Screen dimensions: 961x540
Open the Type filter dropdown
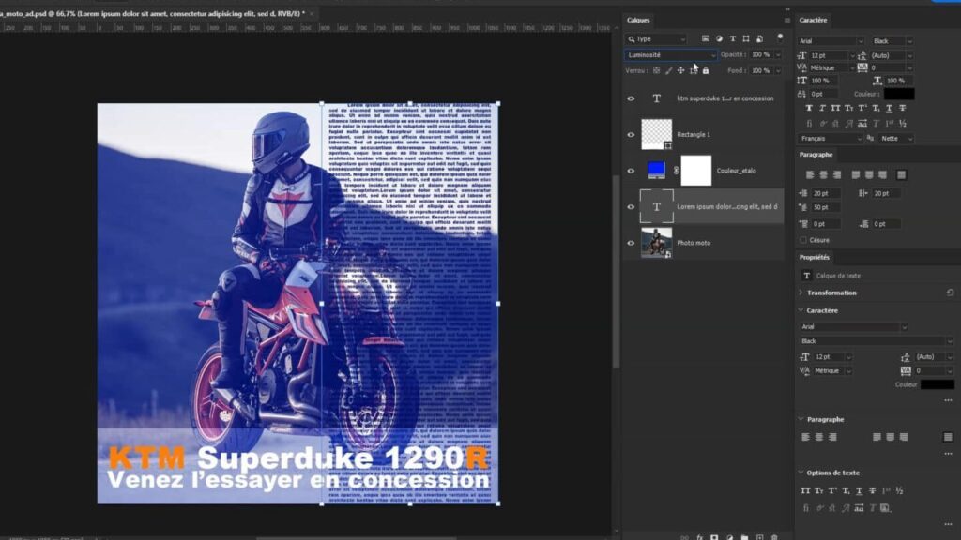(x=656, y=39)
